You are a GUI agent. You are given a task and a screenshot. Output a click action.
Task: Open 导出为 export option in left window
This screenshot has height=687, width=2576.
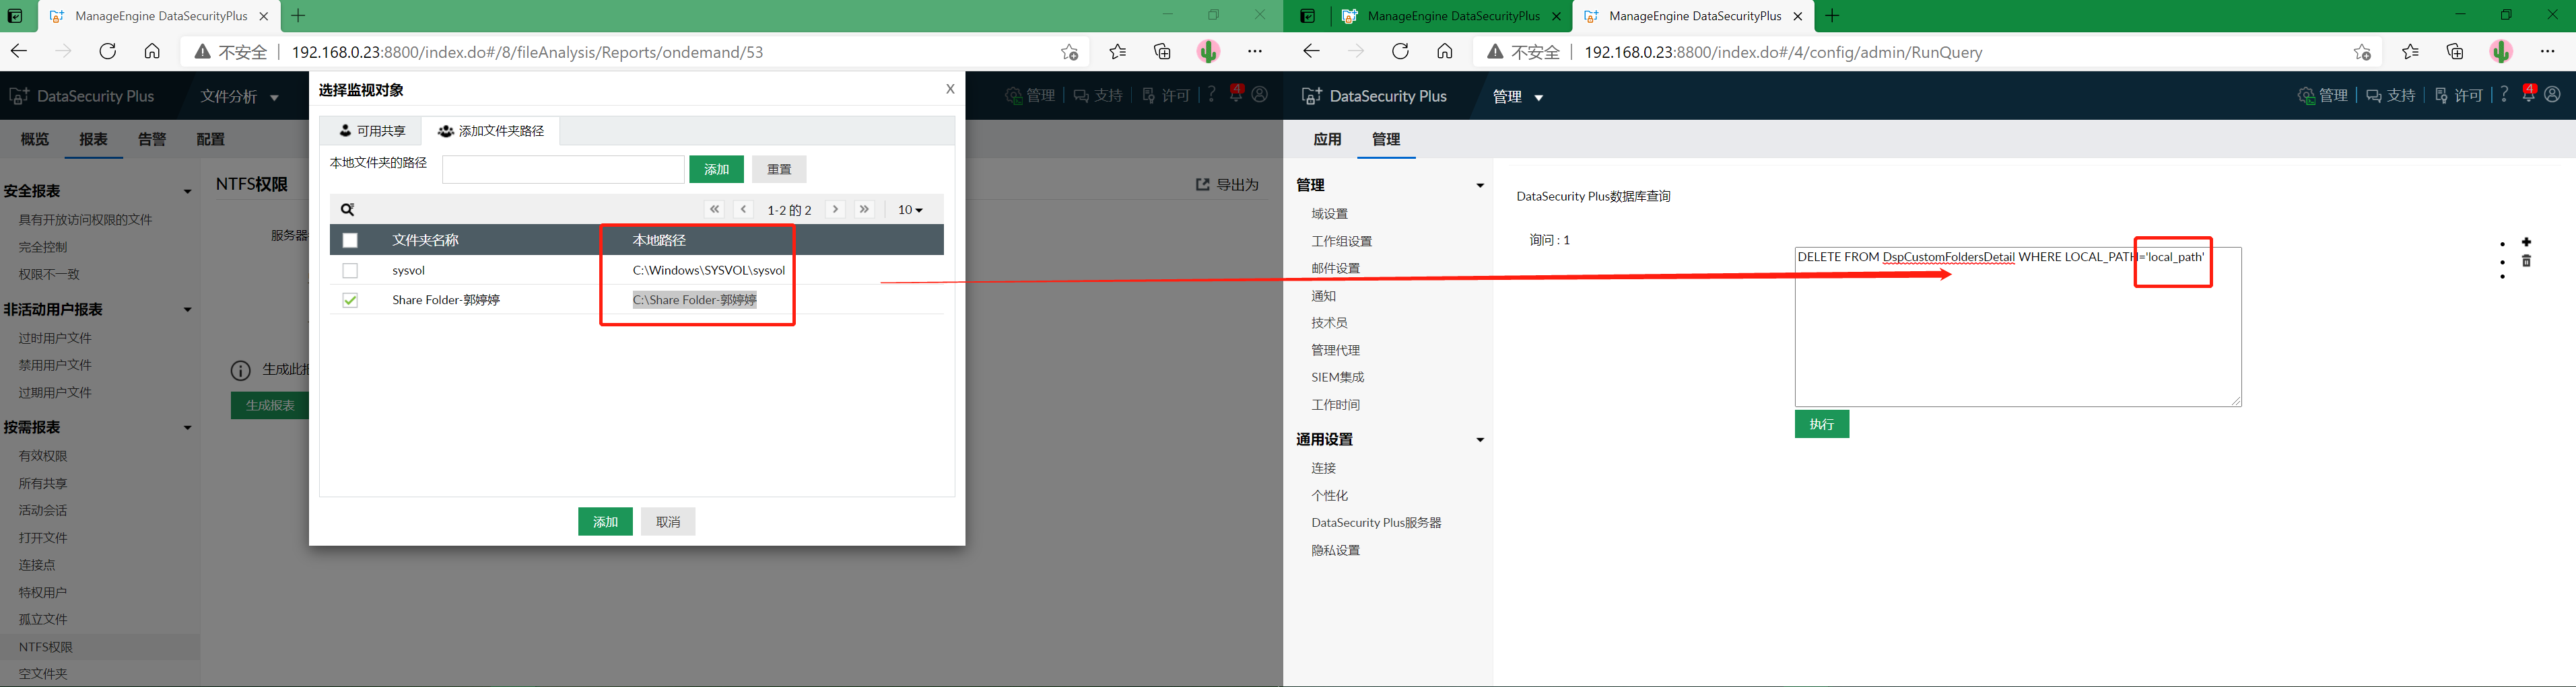click(x=1227, y=185)
